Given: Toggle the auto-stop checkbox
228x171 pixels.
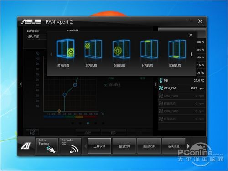Looking at the screenshot, I should click(106, 85).
